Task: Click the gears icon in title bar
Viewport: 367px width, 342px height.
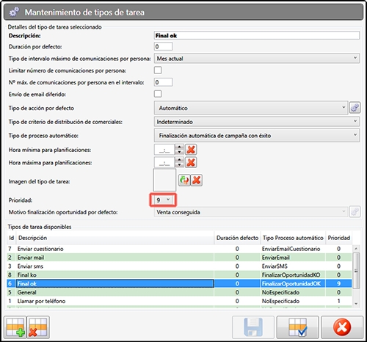Action: [x=14, y=12]
